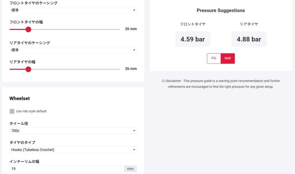Click the フロントタイヤの幅 slider handle
This screenshot has height=174, width=295.
pos(28,29)
